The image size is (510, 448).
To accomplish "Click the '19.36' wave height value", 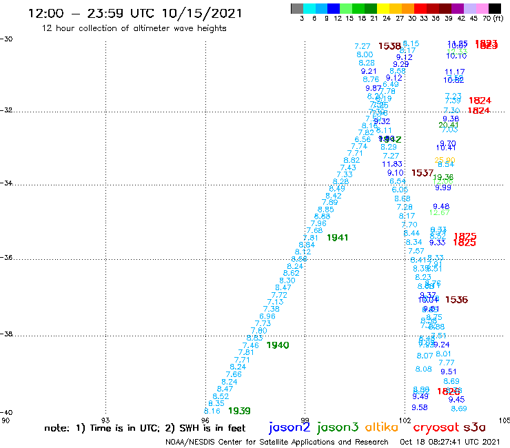I will tap(443, 177).
